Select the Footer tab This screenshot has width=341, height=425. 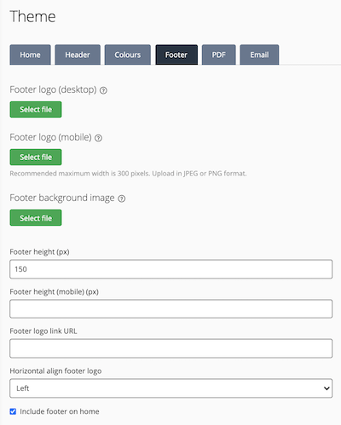pyautogui.click(x=176, y=55)
